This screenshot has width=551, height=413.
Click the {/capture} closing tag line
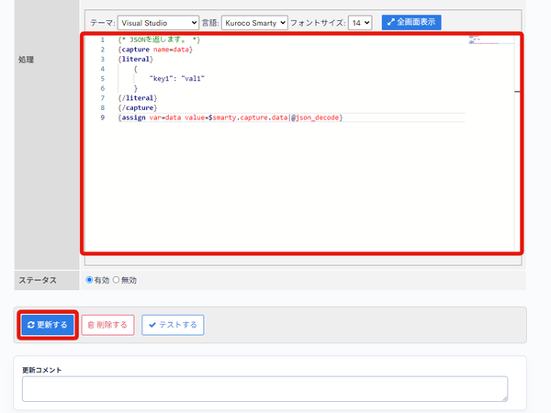[138, 107]
